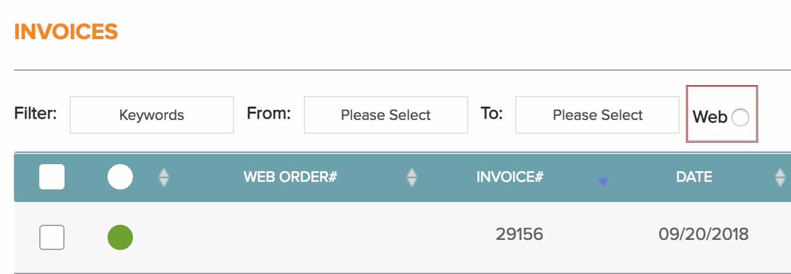Check the select-all checkbox in table header
This screenshot has width=791, height=274.
(x=52, y=177)
